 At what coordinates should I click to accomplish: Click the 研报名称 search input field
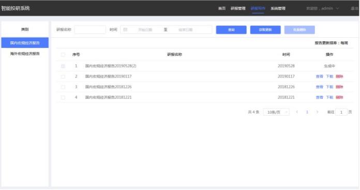(x=90, y=29)
